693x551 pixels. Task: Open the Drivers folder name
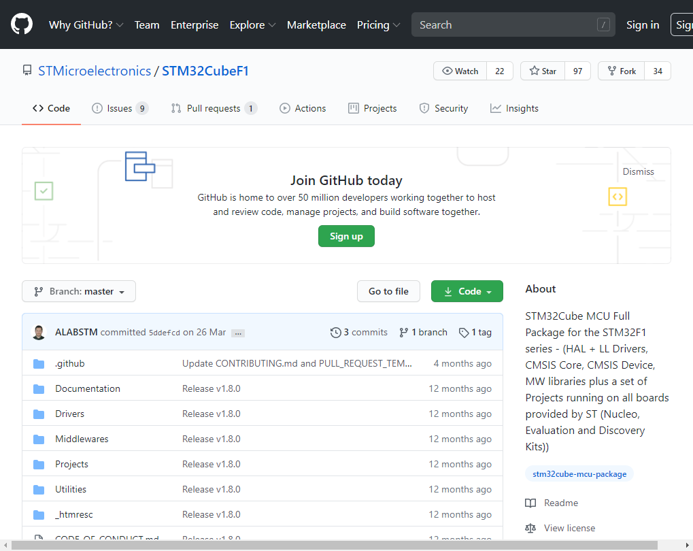(x=69, y=414)
